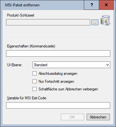
Task: Focus the Eigenschaften (Kommandozeile) text box
Action: pos(58,53)
